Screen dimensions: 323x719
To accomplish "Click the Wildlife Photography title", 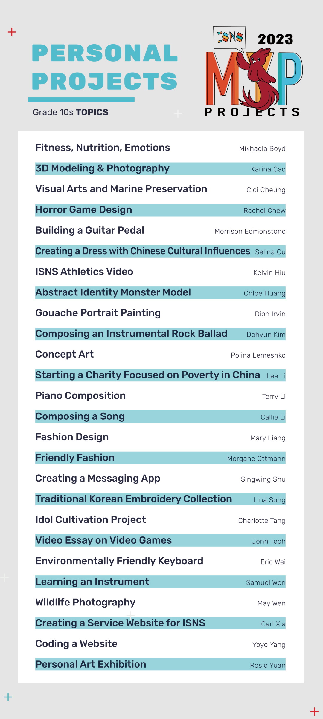I will (86, 603).
